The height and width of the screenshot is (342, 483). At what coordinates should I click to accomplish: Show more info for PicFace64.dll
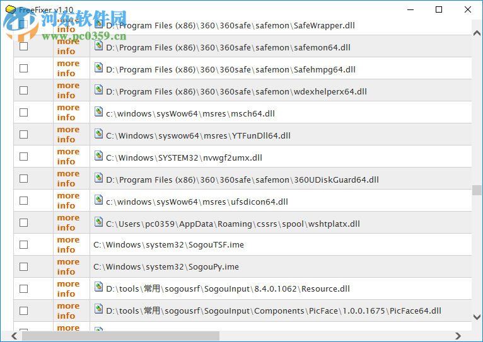click(x=68, y=311)
